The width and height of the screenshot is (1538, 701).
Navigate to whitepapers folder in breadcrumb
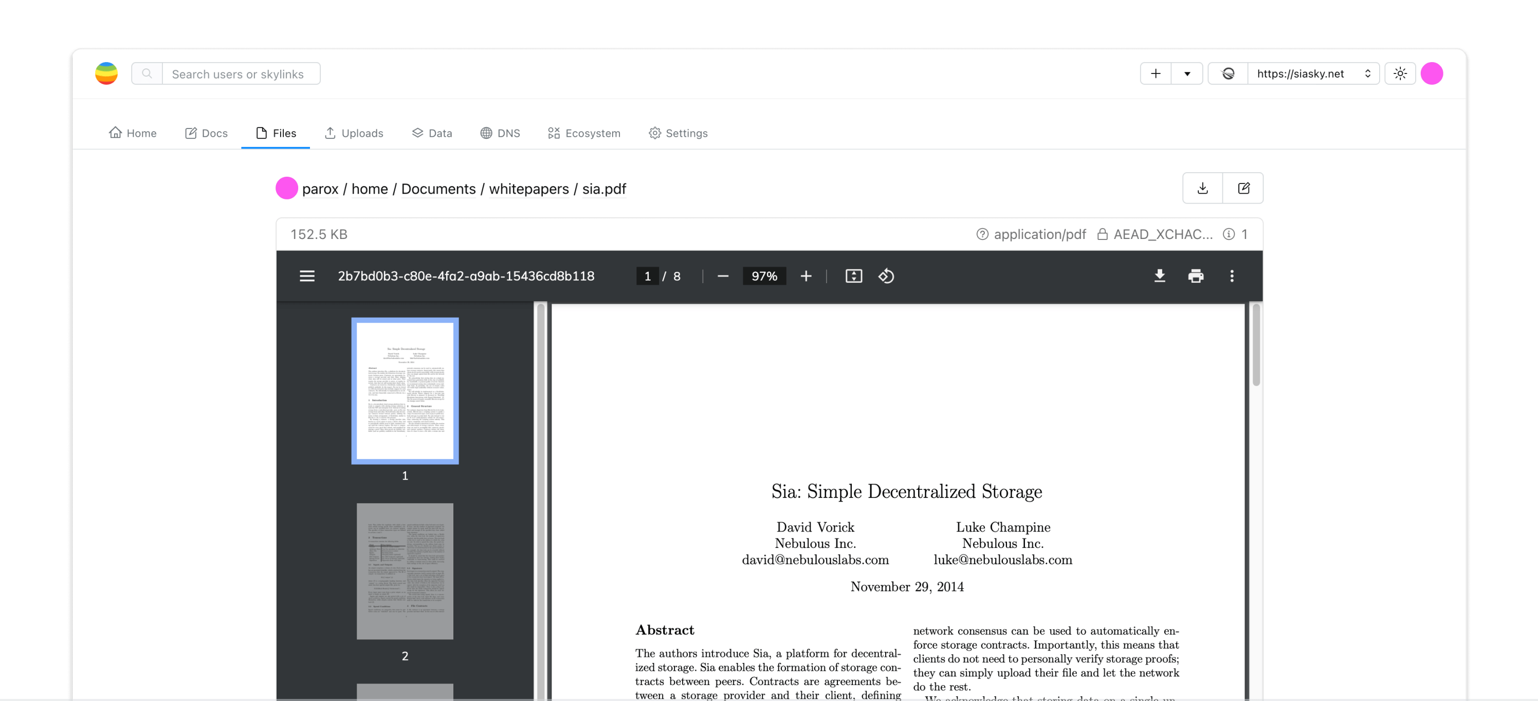[x=528, y=189]
